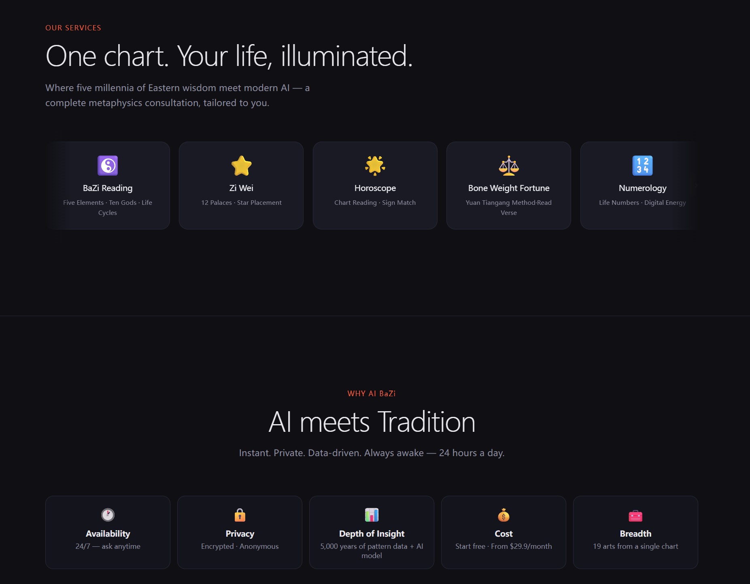Viewport: 750px width, 584px height.
Task: Click 'One chart. Your life, illuminated.' headline
Action: click(x=229, y=56)
